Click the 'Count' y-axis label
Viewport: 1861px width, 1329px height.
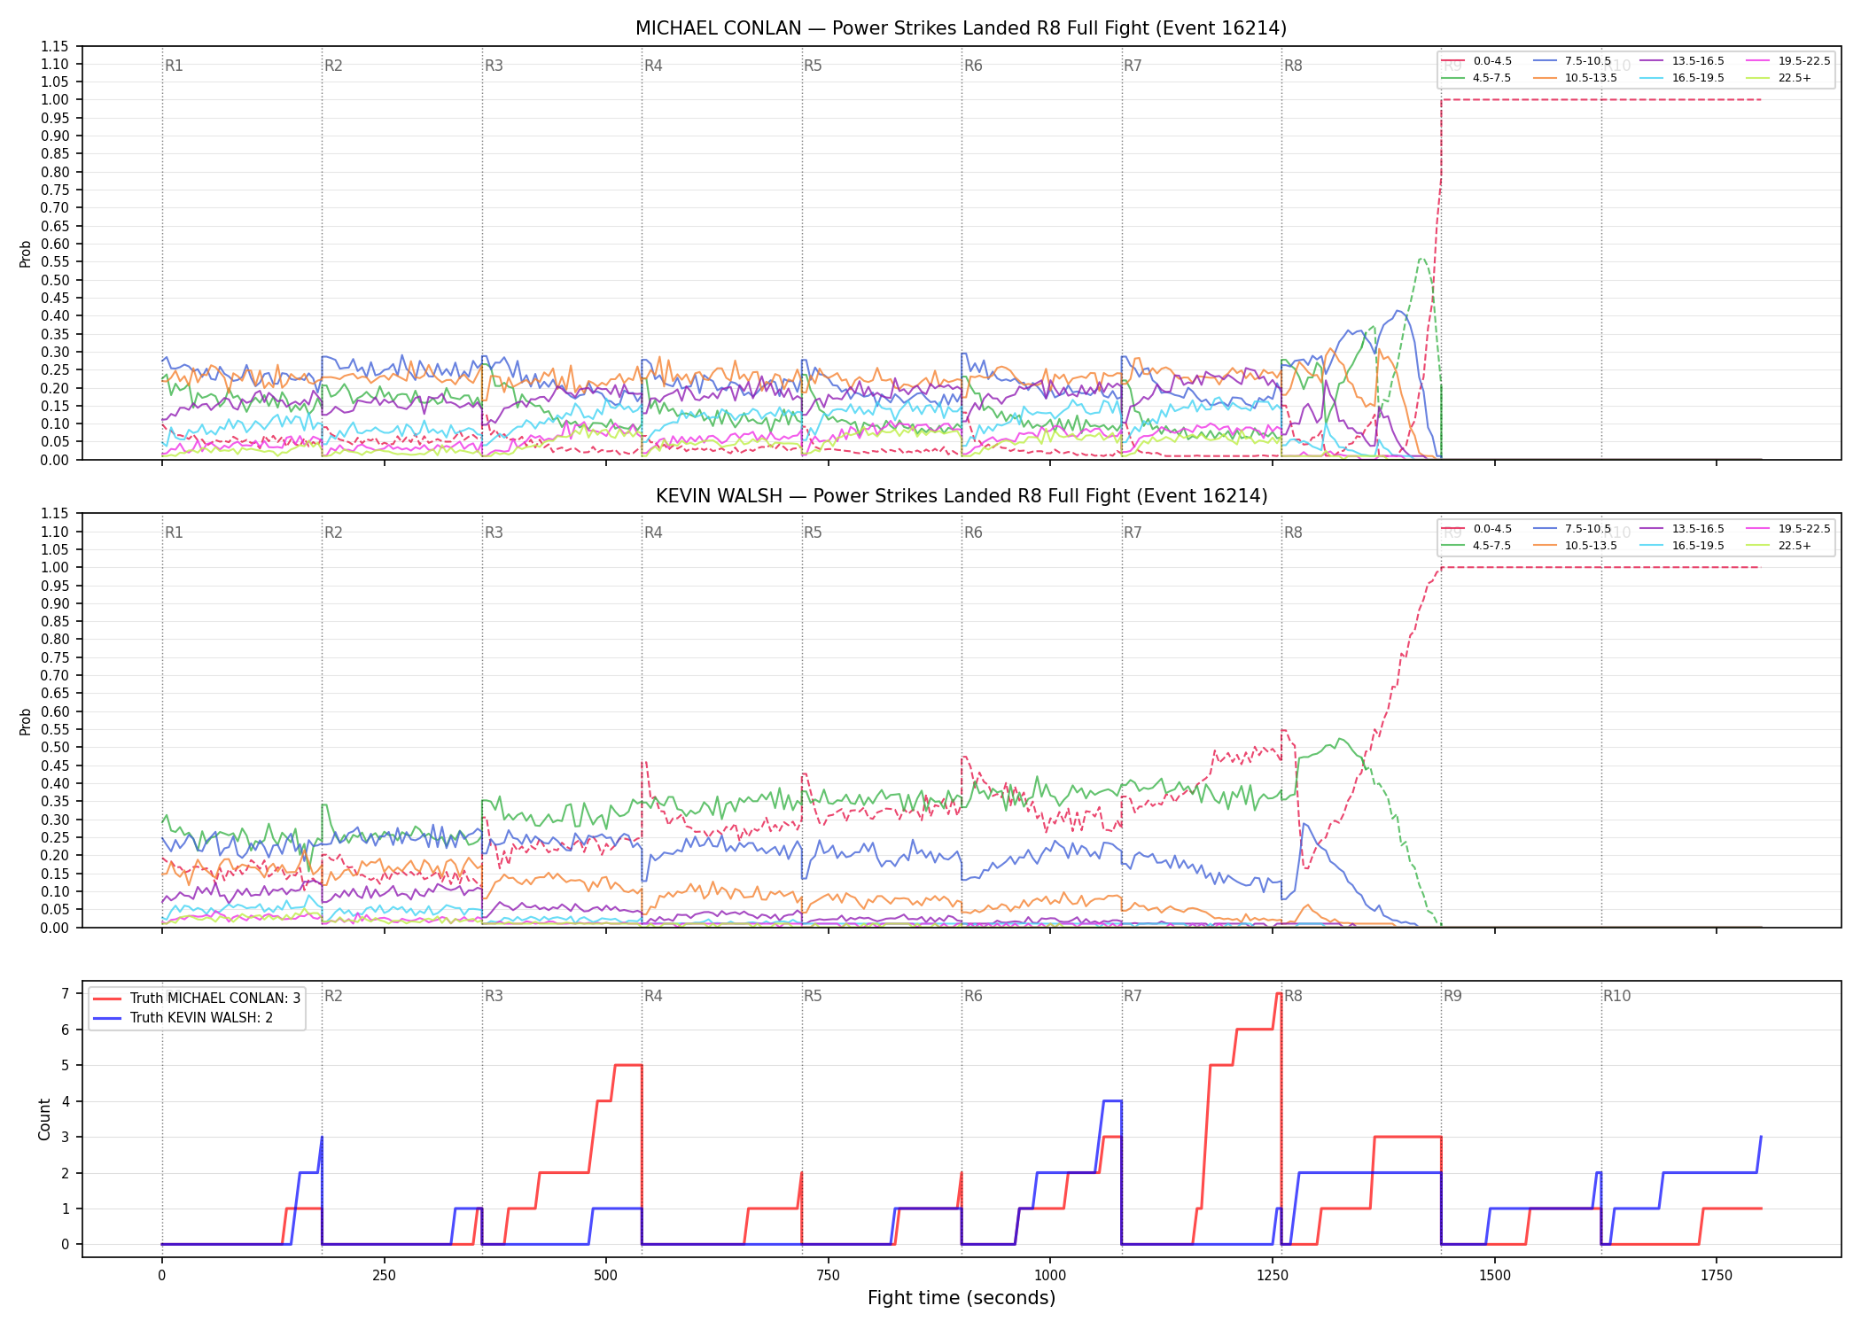click(x=44, y=1119)
